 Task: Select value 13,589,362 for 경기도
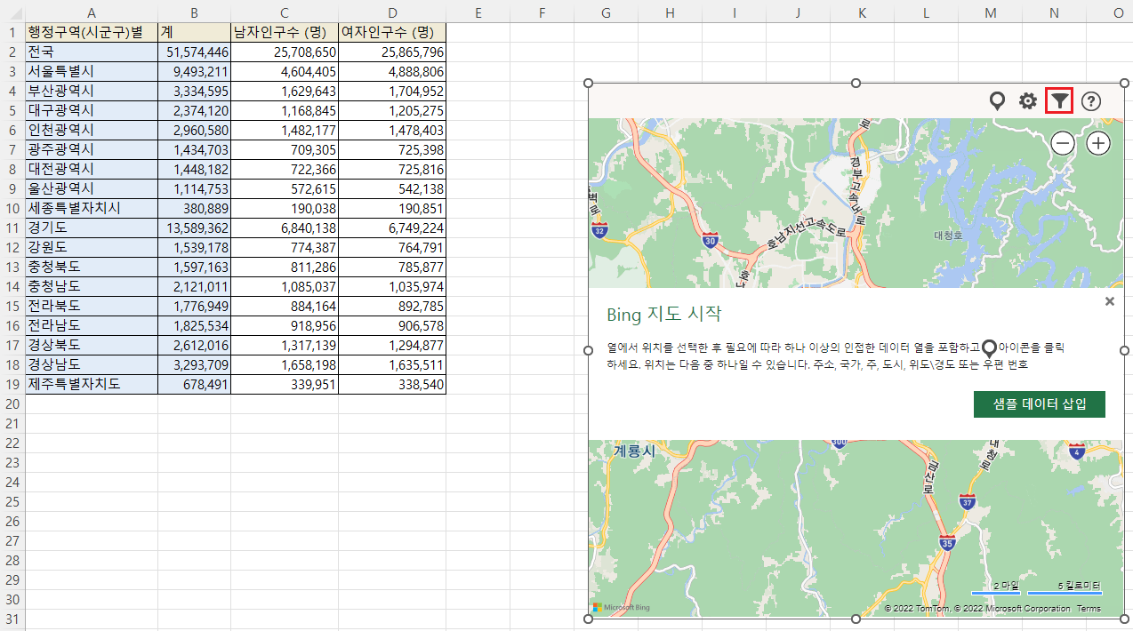coord(195,228)
